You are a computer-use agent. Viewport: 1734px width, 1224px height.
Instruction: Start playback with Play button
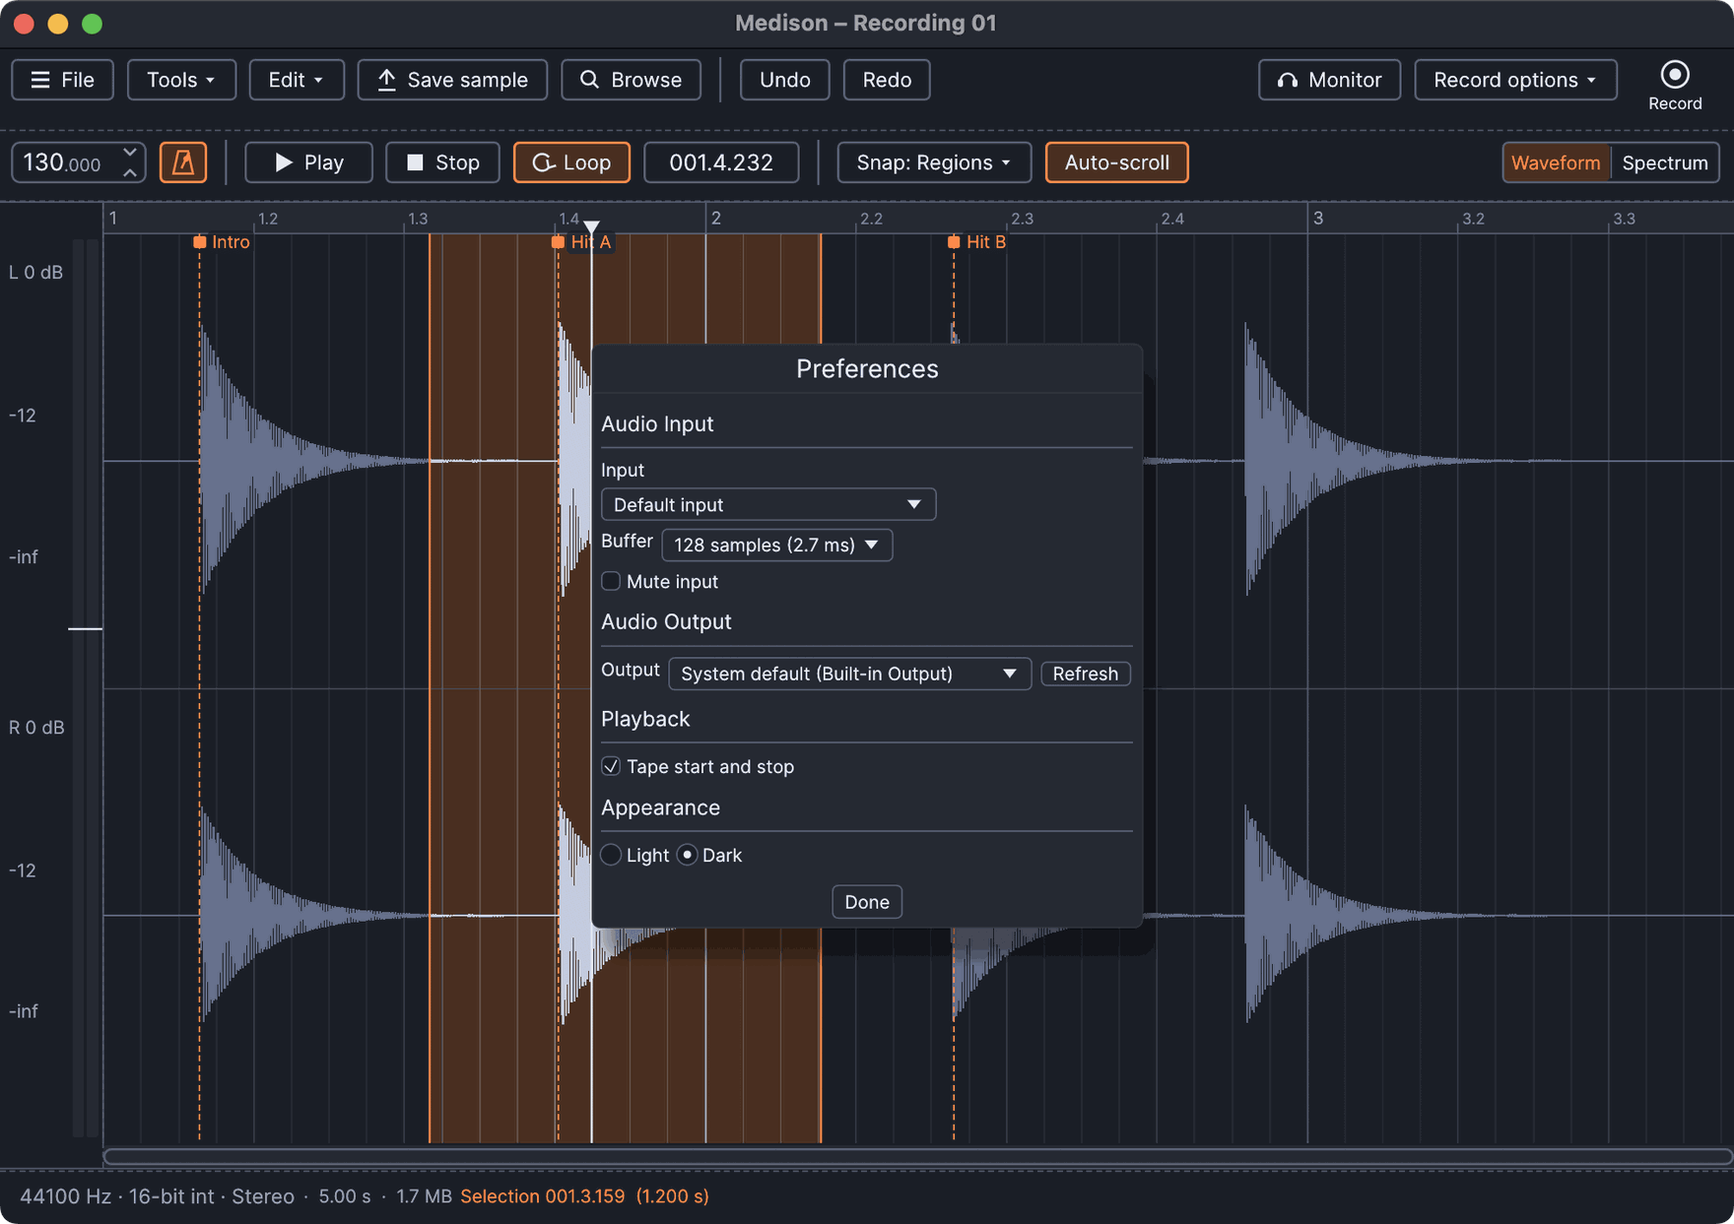tap(308, 162)
